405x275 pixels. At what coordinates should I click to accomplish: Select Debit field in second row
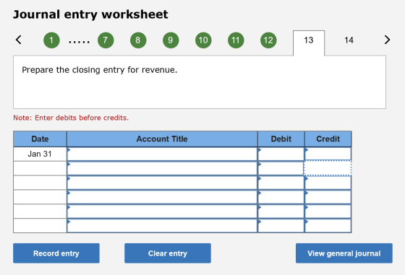281,169
